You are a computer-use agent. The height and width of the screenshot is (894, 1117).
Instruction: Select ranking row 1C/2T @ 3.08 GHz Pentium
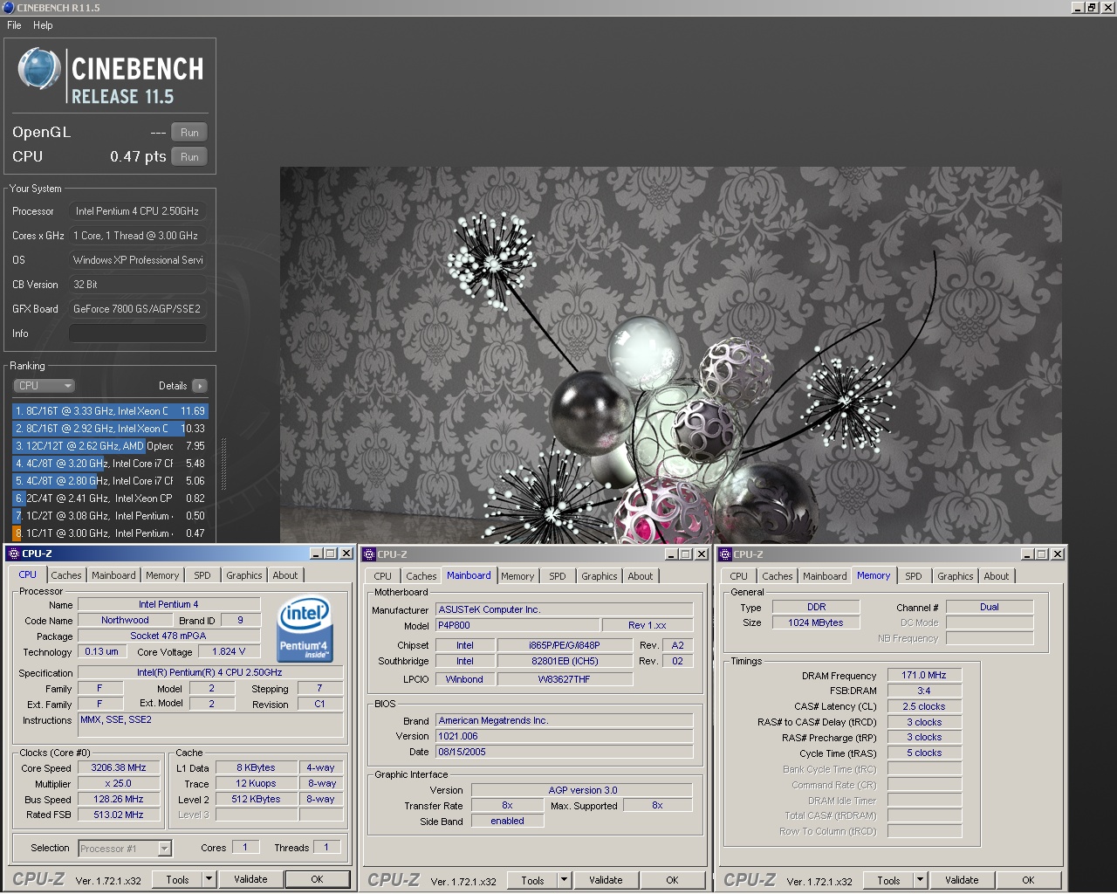(110, 516)
